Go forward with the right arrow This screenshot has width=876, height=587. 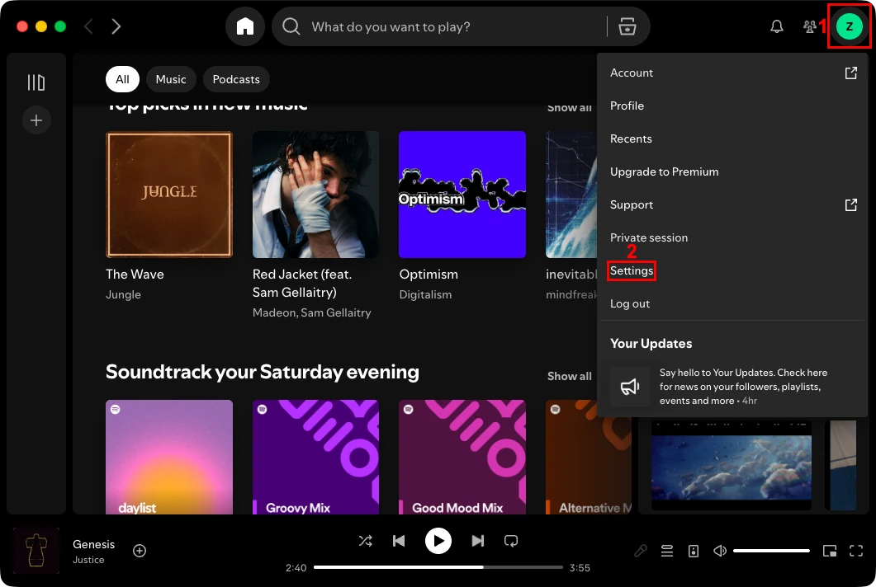[116, 26]
